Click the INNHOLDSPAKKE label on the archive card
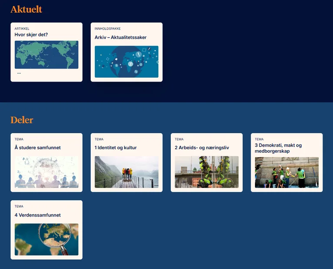The width and height of the screenshot is (333, 269). coord(108,29)
